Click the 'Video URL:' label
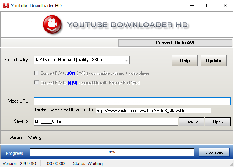 click(x=18, y=101)
